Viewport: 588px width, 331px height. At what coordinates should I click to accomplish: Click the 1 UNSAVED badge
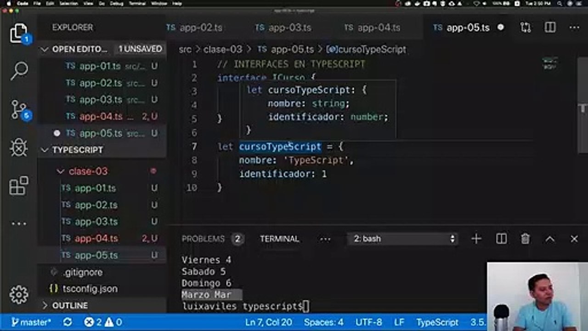(141, 49)
